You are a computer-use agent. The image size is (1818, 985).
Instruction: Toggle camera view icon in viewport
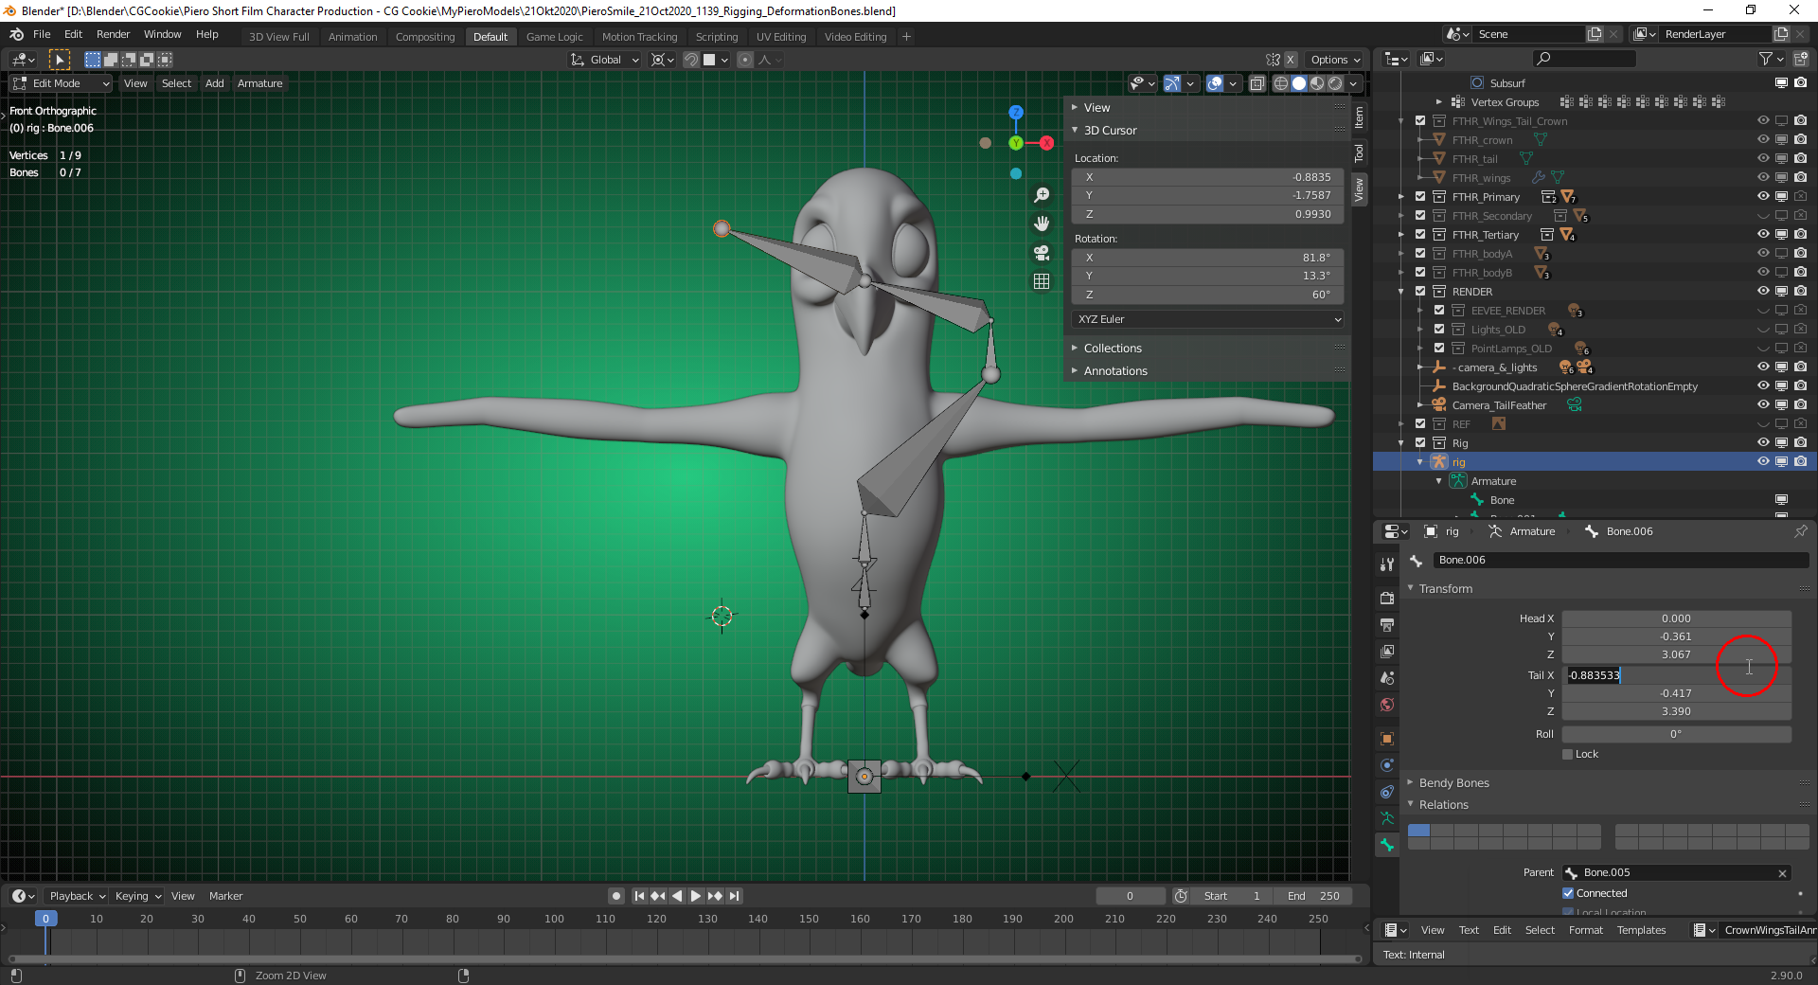coord(1042,253)
